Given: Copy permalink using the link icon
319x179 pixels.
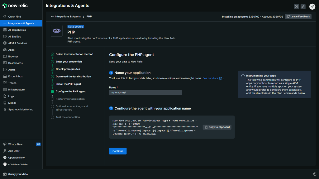Looking at the screenshot, I should point(303,7).
